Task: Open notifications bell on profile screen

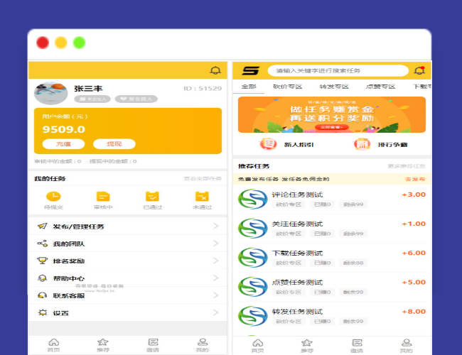Action: (215, 71)
